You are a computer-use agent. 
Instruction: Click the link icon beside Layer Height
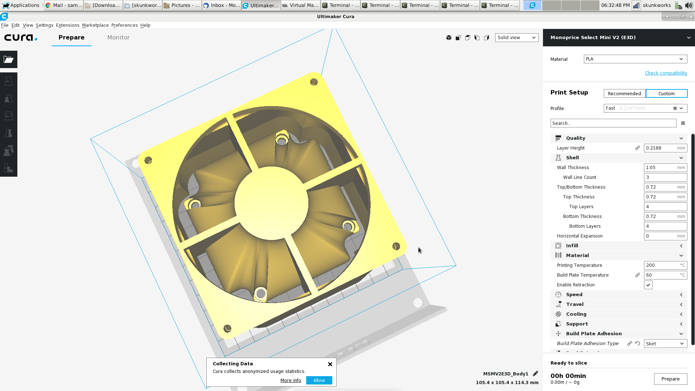click(637, 148)
